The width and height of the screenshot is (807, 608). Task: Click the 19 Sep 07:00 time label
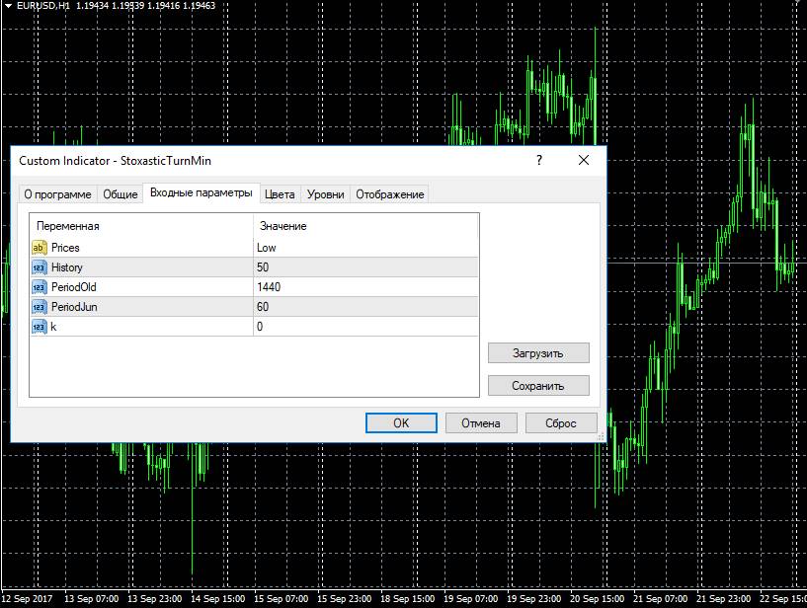[471, 599]
